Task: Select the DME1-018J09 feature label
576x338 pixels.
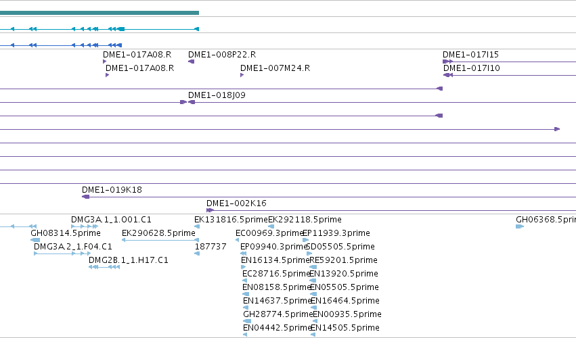Action: coord(217,95)
